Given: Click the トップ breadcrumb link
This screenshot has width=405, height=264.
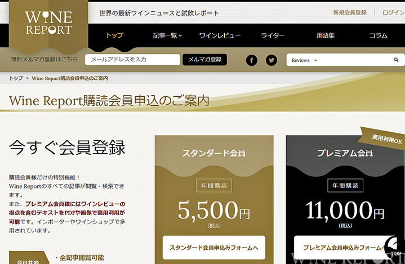Looking at the screenshot, I should point(16,78).
